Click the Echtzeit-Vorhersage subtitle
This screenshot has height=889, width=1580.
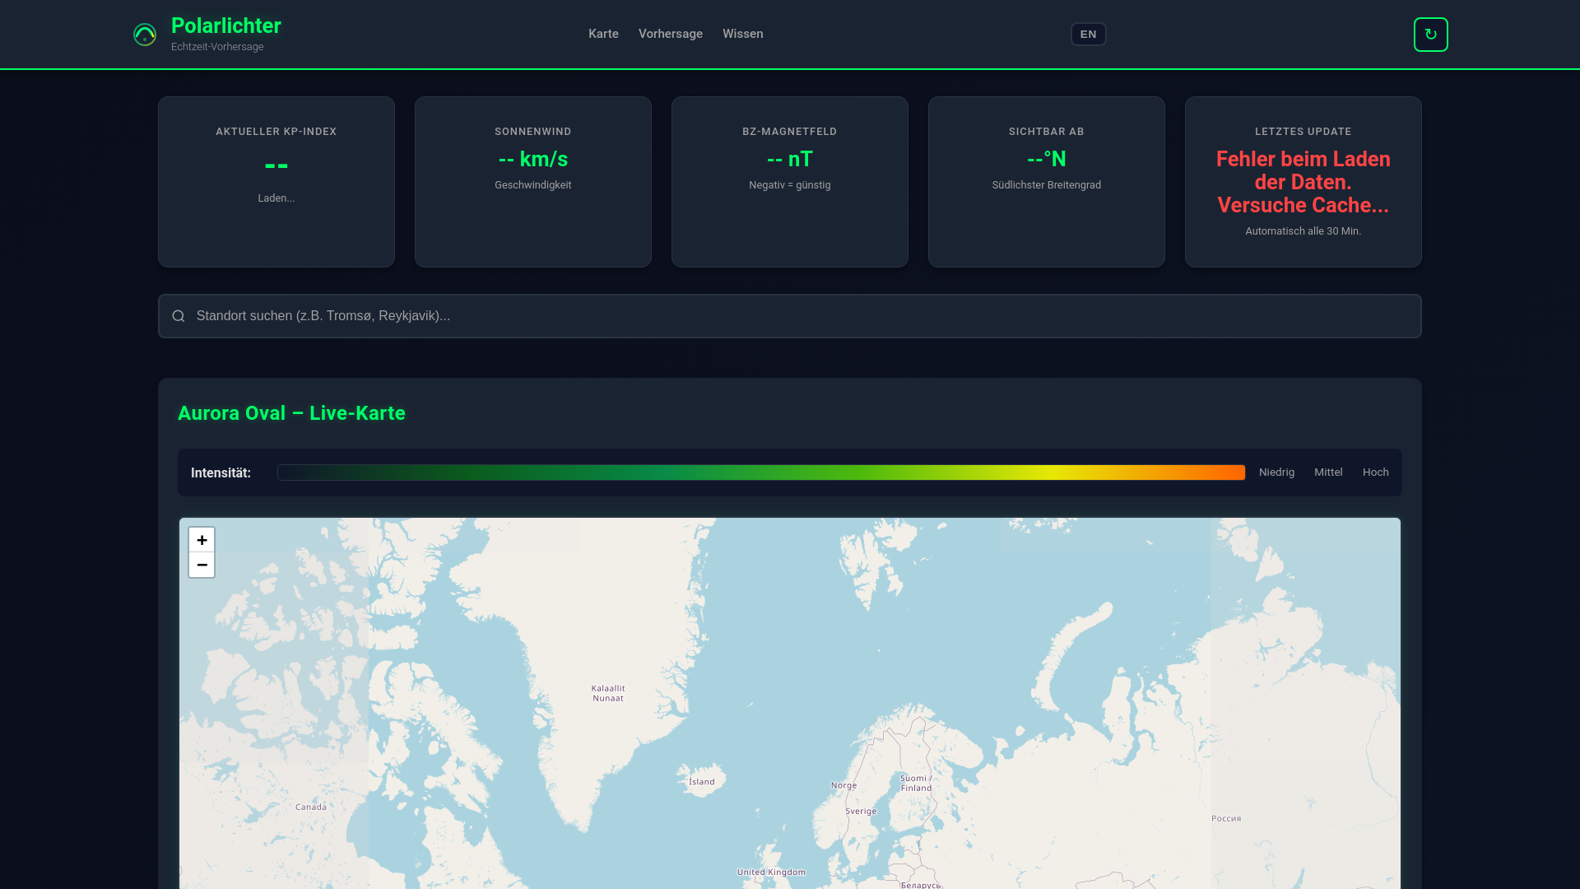217,47
